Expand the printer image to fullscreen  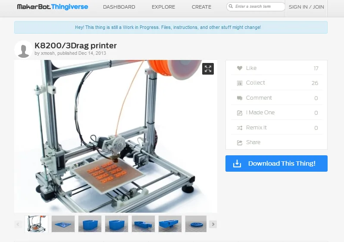(208, 69)
